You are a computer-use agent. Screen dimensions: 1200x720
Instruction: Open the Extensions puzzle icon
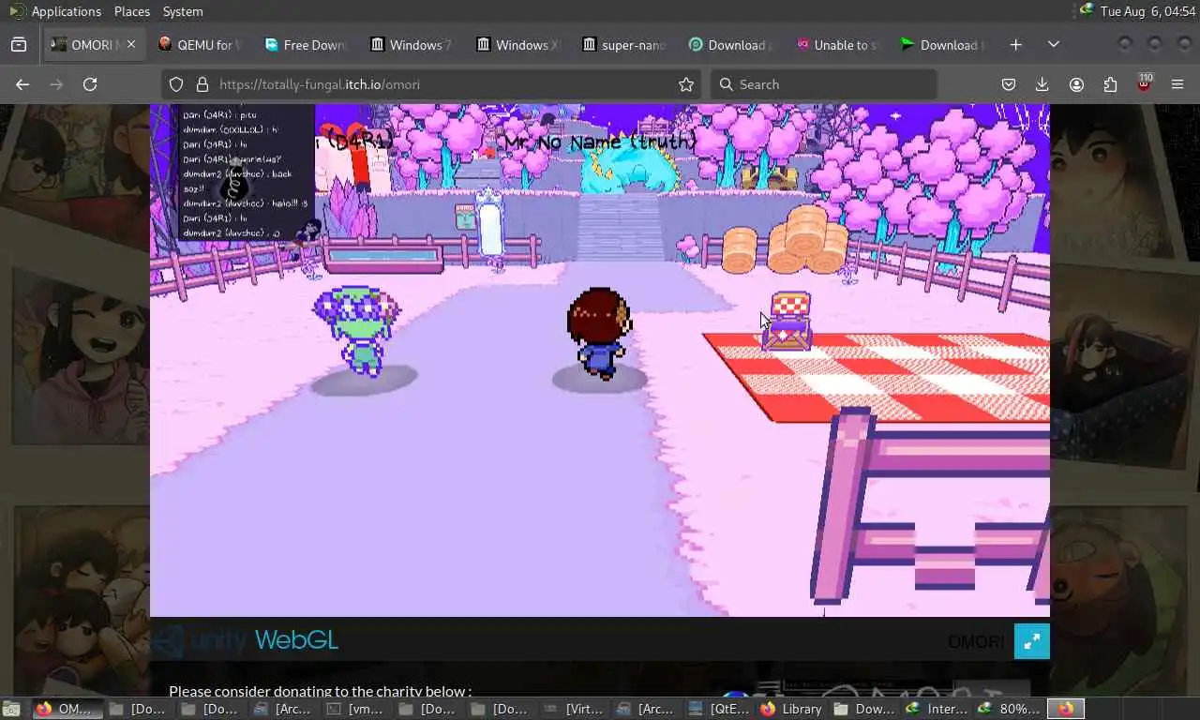pos(1110,84)
